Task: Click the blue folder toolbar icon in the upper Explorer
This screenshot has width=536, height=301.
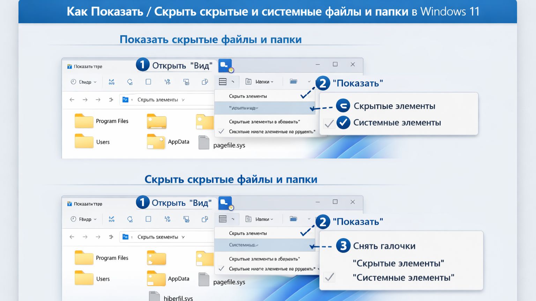Action: (x=293, y=82)
